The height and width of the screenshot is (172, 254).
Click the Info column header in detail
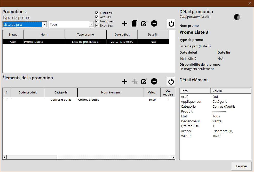[195, 91]
